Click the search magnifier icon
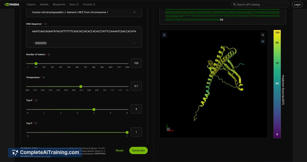The image size is (307, 162). [x=235, y=4]
